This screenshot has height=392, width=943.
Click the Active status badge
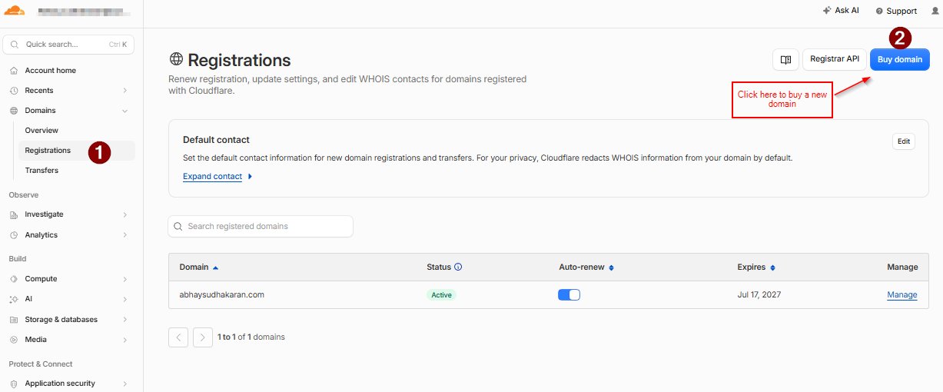tap(442, 295)
